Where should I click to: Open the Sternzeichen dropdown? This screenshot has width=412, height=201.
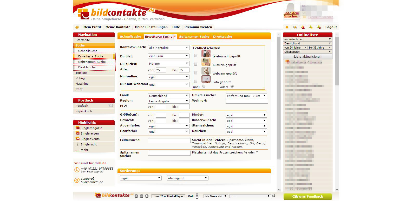246,126
